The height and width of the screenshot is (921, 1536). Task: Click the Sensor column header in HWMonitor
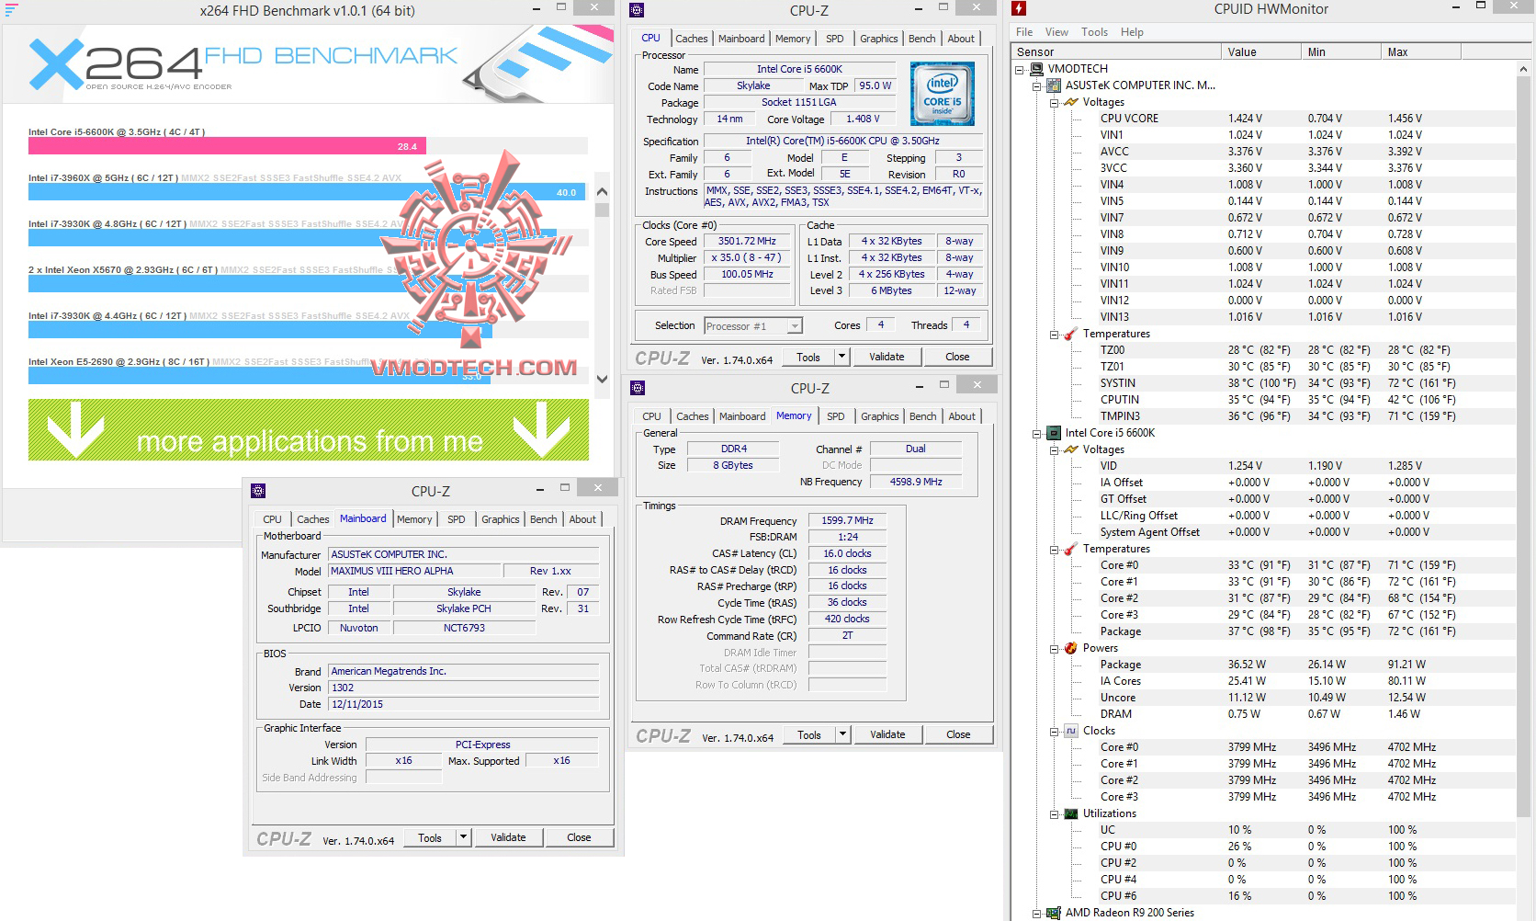[1116, 52]
